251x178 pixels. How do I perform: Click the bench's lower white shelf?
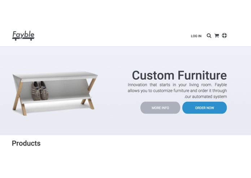click(56, 100)
